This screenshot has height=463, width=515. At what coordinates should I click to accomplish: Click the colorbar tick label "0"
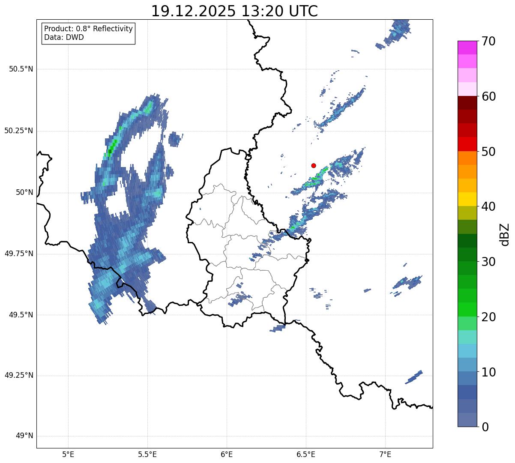click(x=485, y=427)
